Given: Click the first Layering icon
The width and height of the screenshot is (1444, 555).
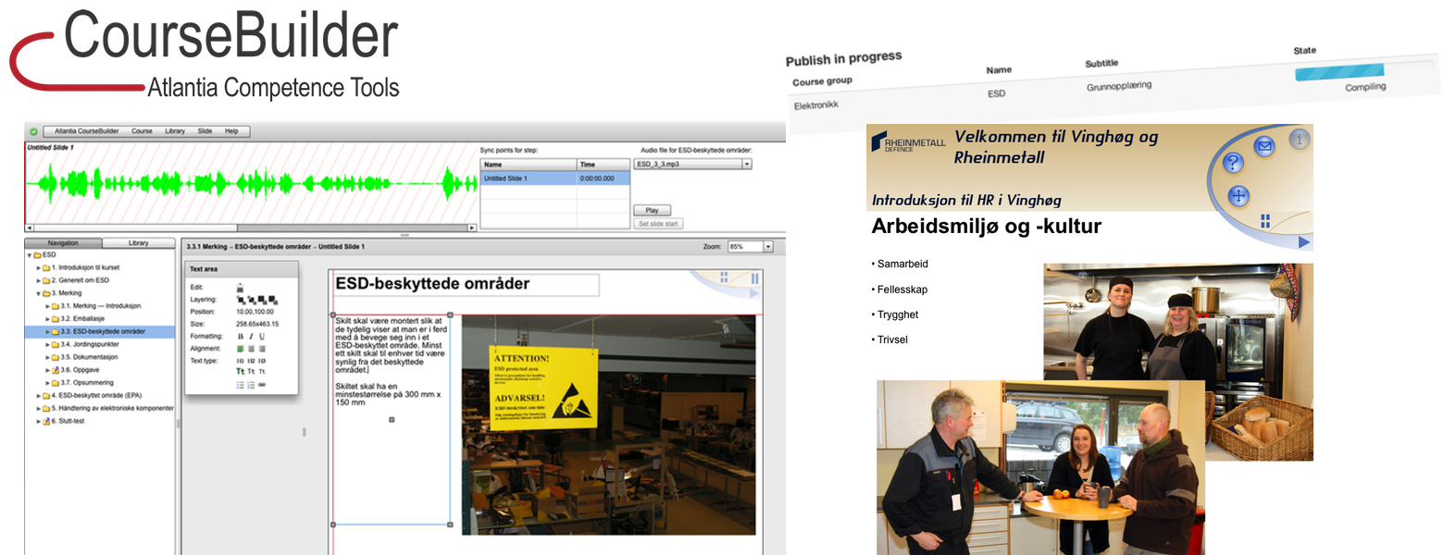Looking at the screenshot, I should coord(241,300).
